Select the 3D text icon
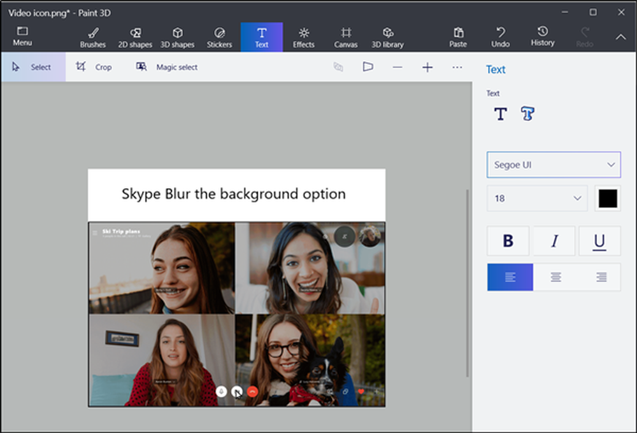Screen dimensions: 637x433 pos(527,114)
